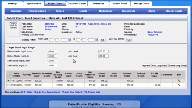Click the Picture upload placeholder
The height and width of the screenshot is (108, 192).
click(x=13, y=29)
